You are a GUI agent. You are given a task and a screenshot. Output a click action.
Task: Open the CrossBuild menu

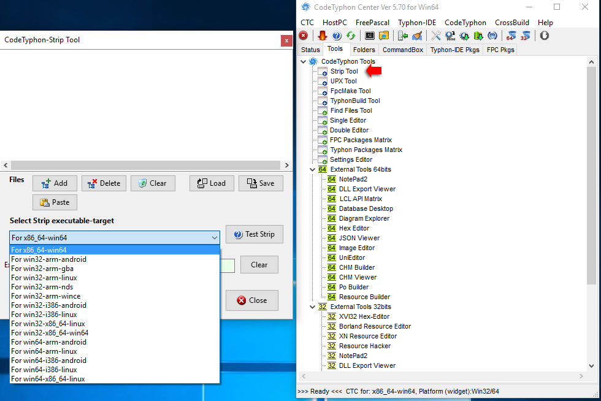(511, 23)
